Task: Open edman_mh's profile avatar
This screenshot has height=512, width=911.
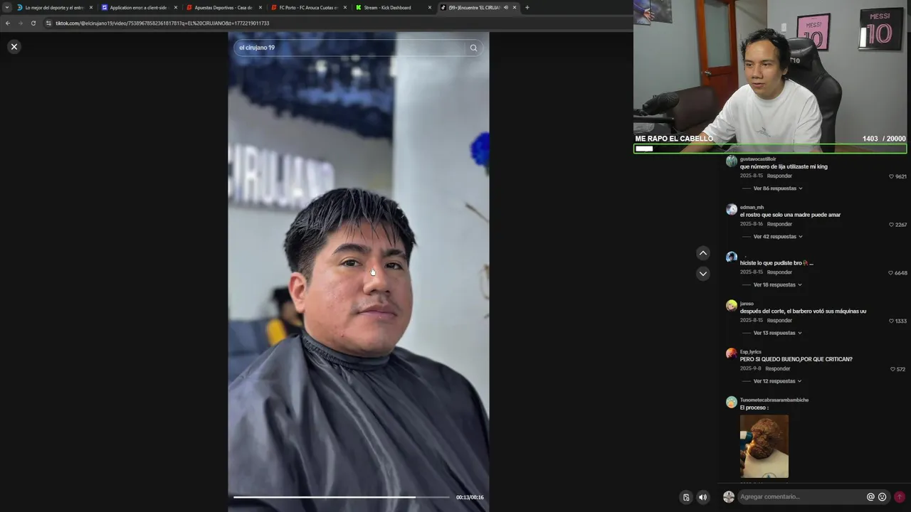Action: [x=731, y=210]
